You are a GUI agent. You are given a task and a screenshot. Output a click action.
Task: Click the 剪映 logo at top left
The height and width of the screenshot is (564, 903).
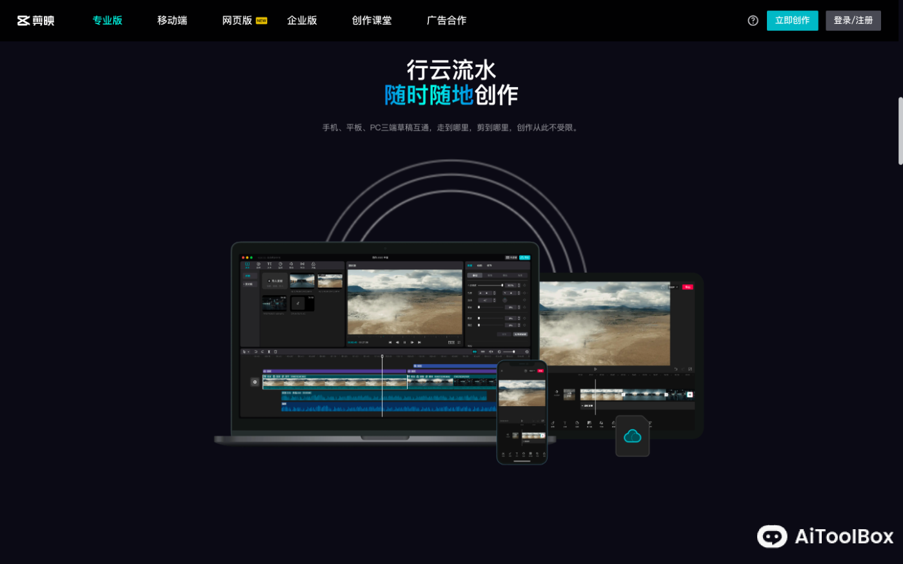click(x=35, y=20)
